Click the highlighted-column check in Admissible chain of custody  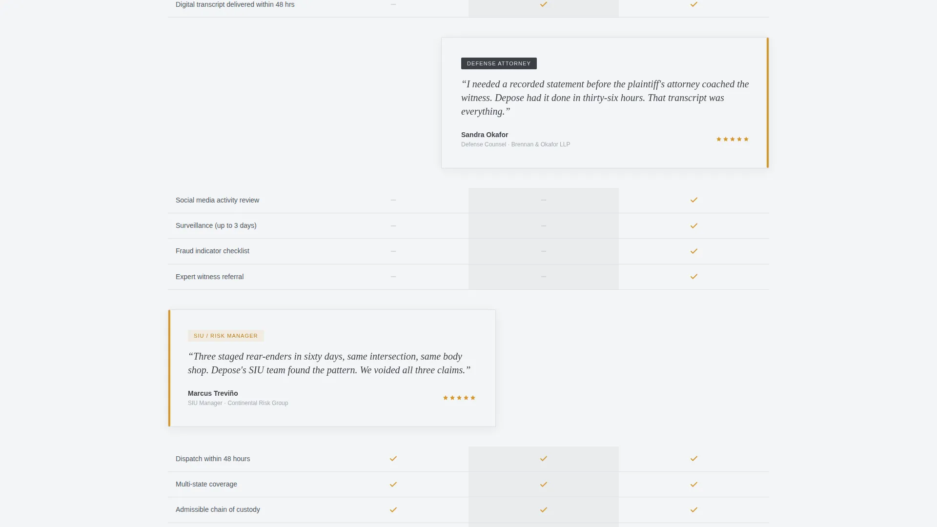[x=543, y=510]
